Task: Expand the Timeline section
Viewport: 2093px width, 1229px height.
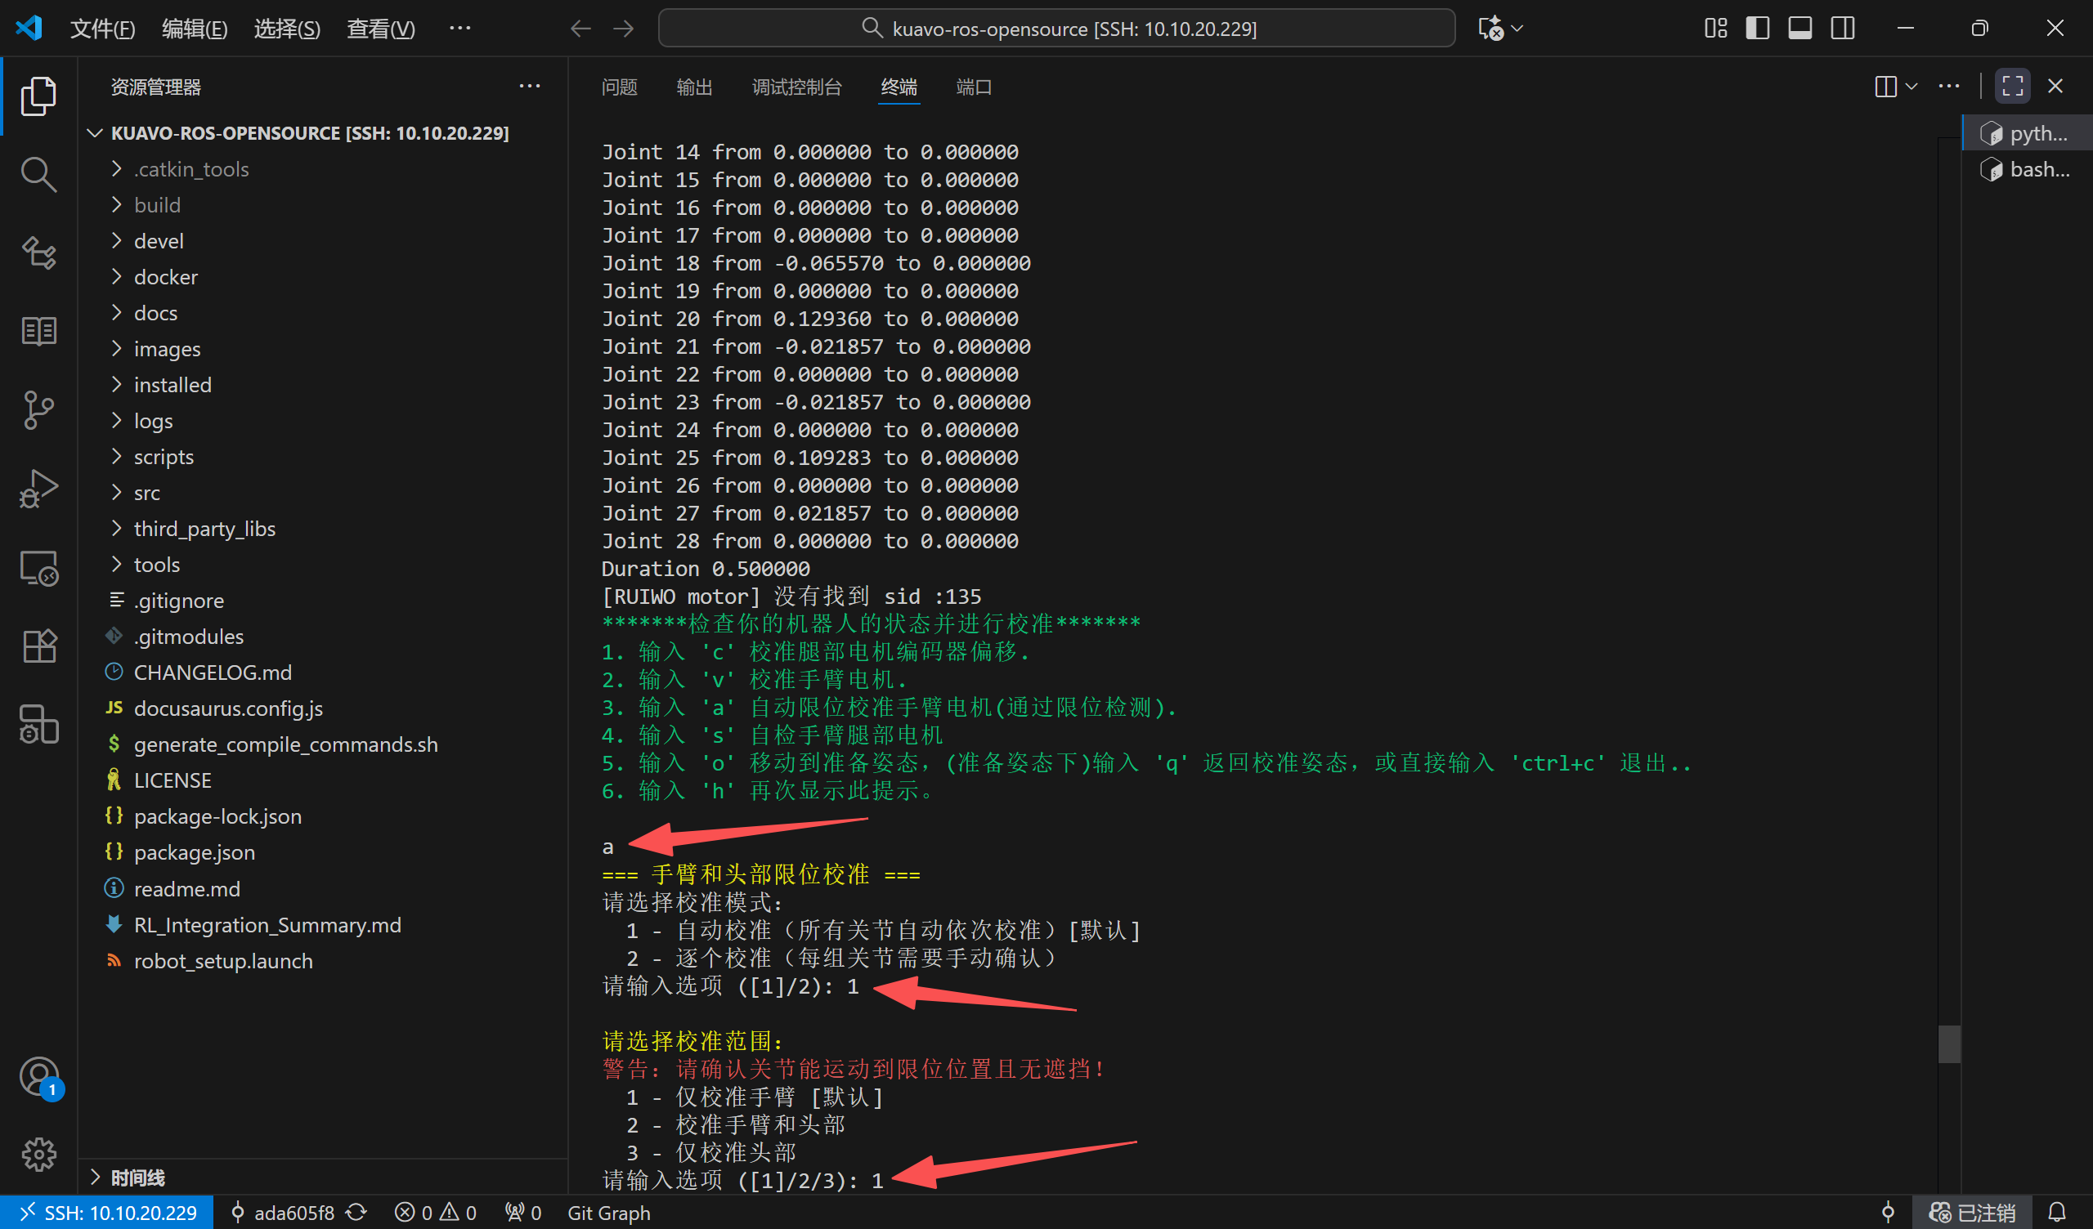Action: (x=138, y=1178)
